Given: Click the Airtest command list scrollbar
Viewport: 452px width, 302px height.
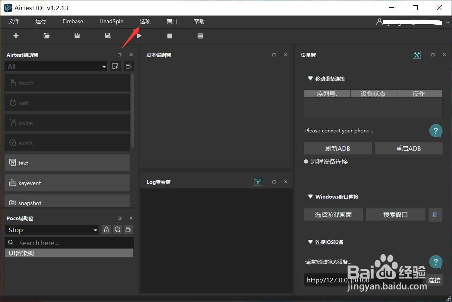Looking at the screenshot, I should pyautogui.click(x=132, y=111).
